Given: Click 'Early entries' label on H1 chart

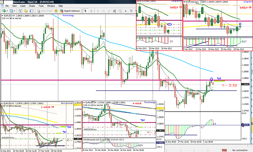Looking at the screenshot, I should [67, 103].
